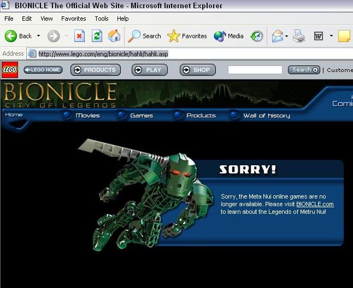Open the Forward history dropdown arrow
353x288 pixels.
(67, 36)
